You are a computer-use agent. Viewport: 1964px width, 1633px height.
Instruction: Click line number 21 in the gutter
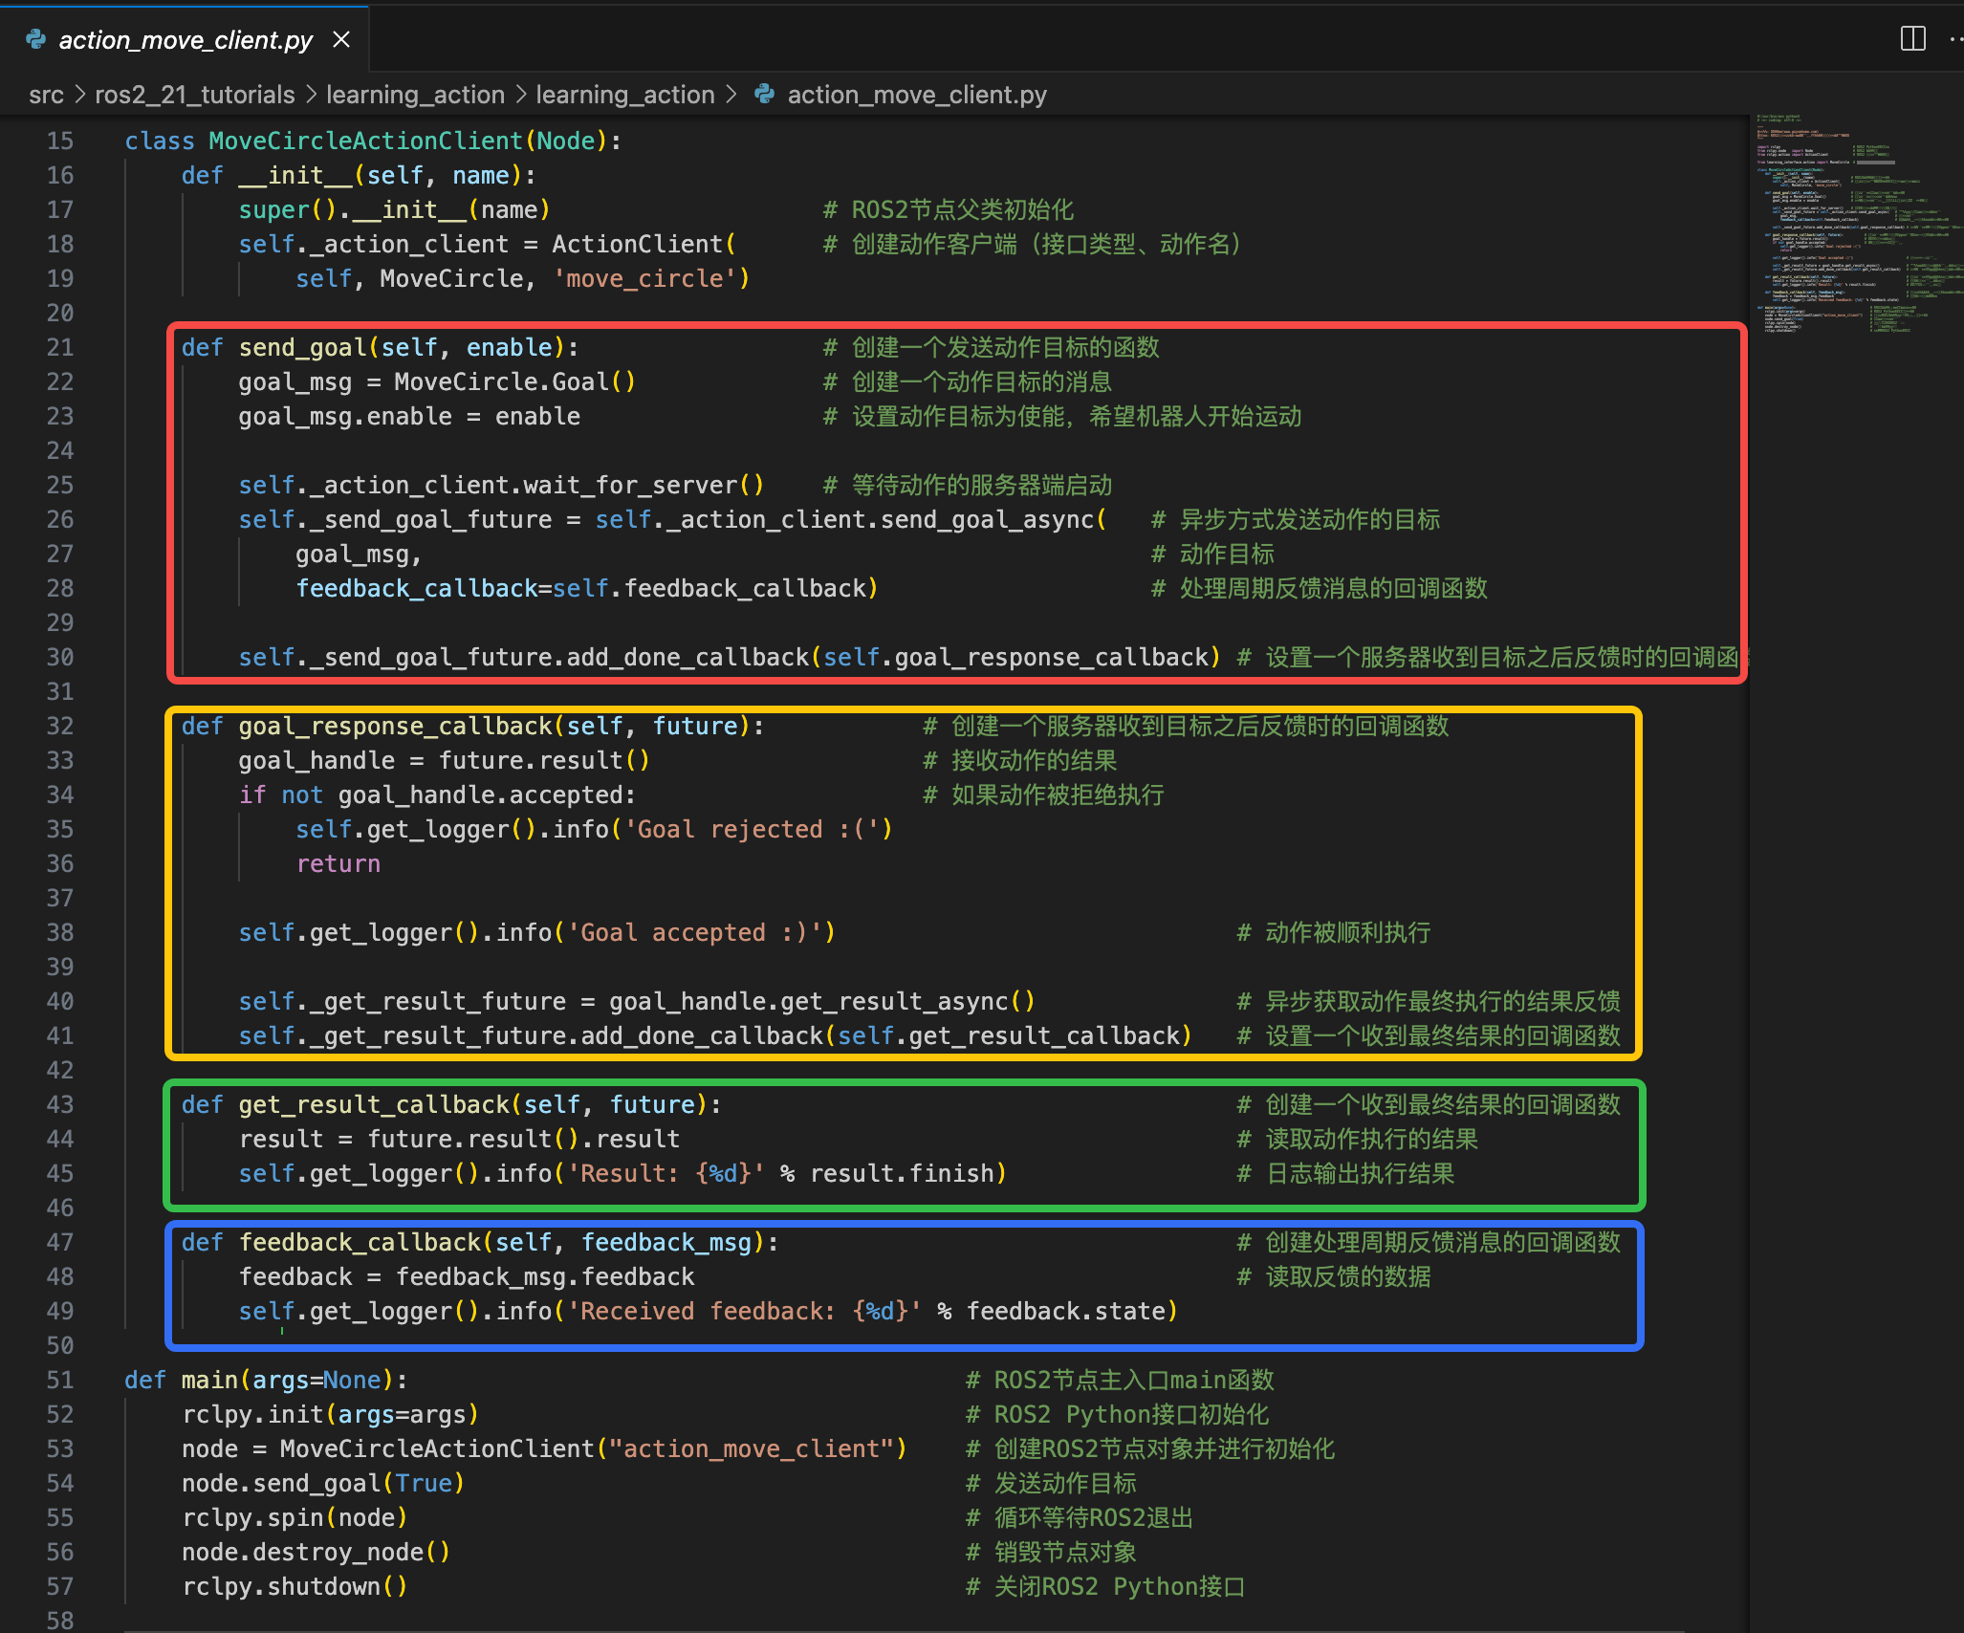point(60,347)
